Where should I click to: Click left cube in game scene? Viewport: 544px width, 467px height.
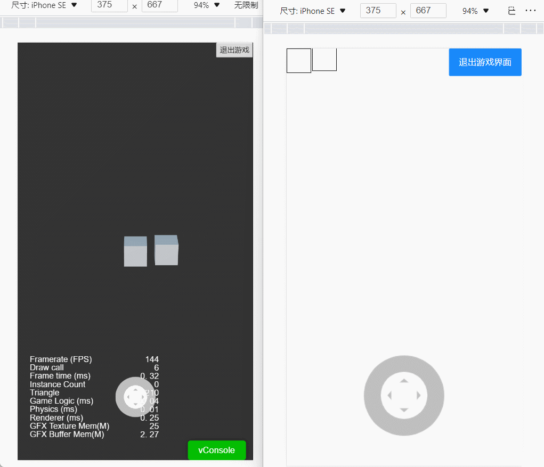click(x=135, y=251)
